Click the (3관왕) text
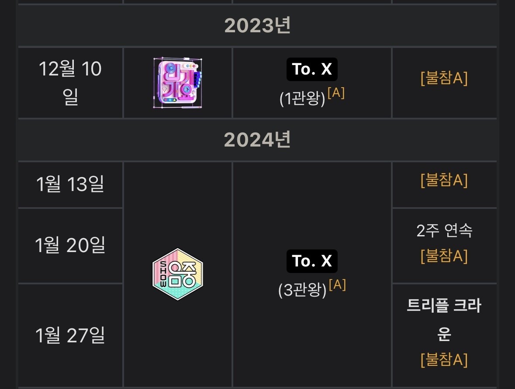Viewport: 515px width, 389px height. coord(302,290)
